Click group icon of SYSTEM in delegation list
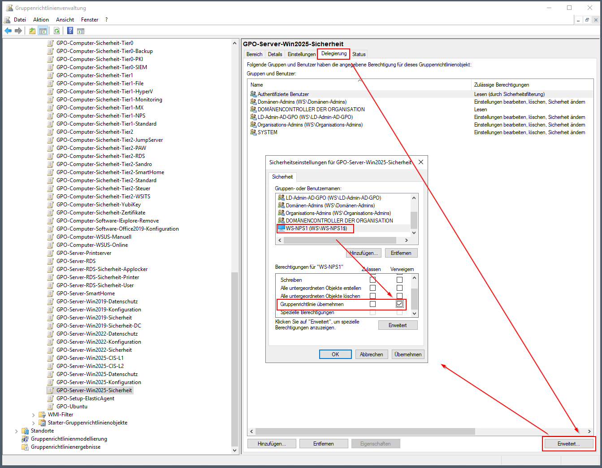This screenshot has height=468, width=602. [x=253, y=132]
